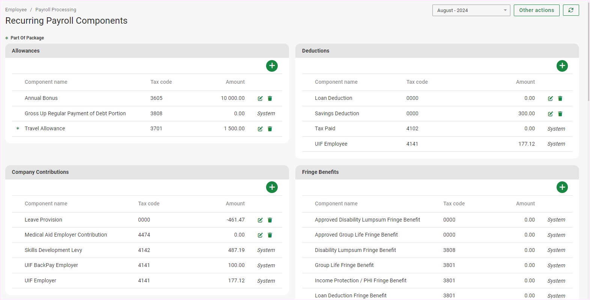Delete the Annual Bonus allowance
Screen dimensions: 590x300
click(x=270, y=98)
